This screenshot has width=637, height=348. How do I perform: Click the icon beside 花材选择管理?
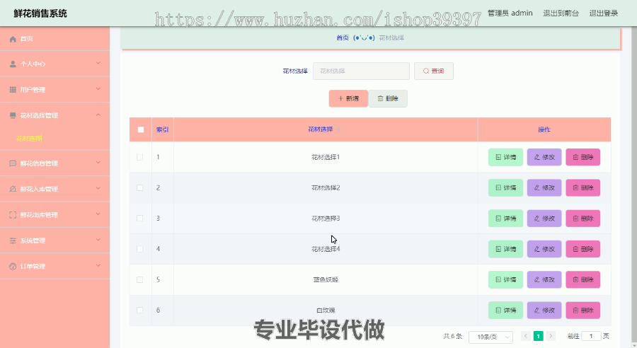[x=13, y=115]
